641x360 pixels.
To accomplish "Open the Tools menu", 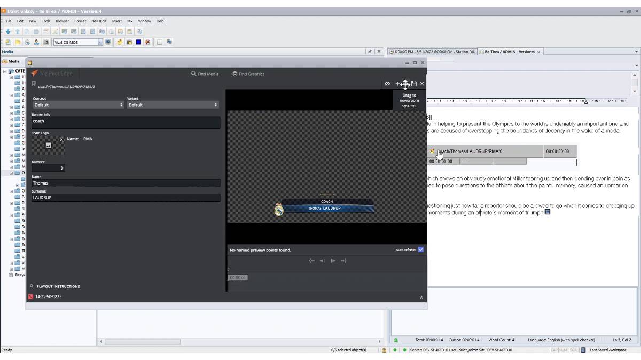I will [46, 21].
